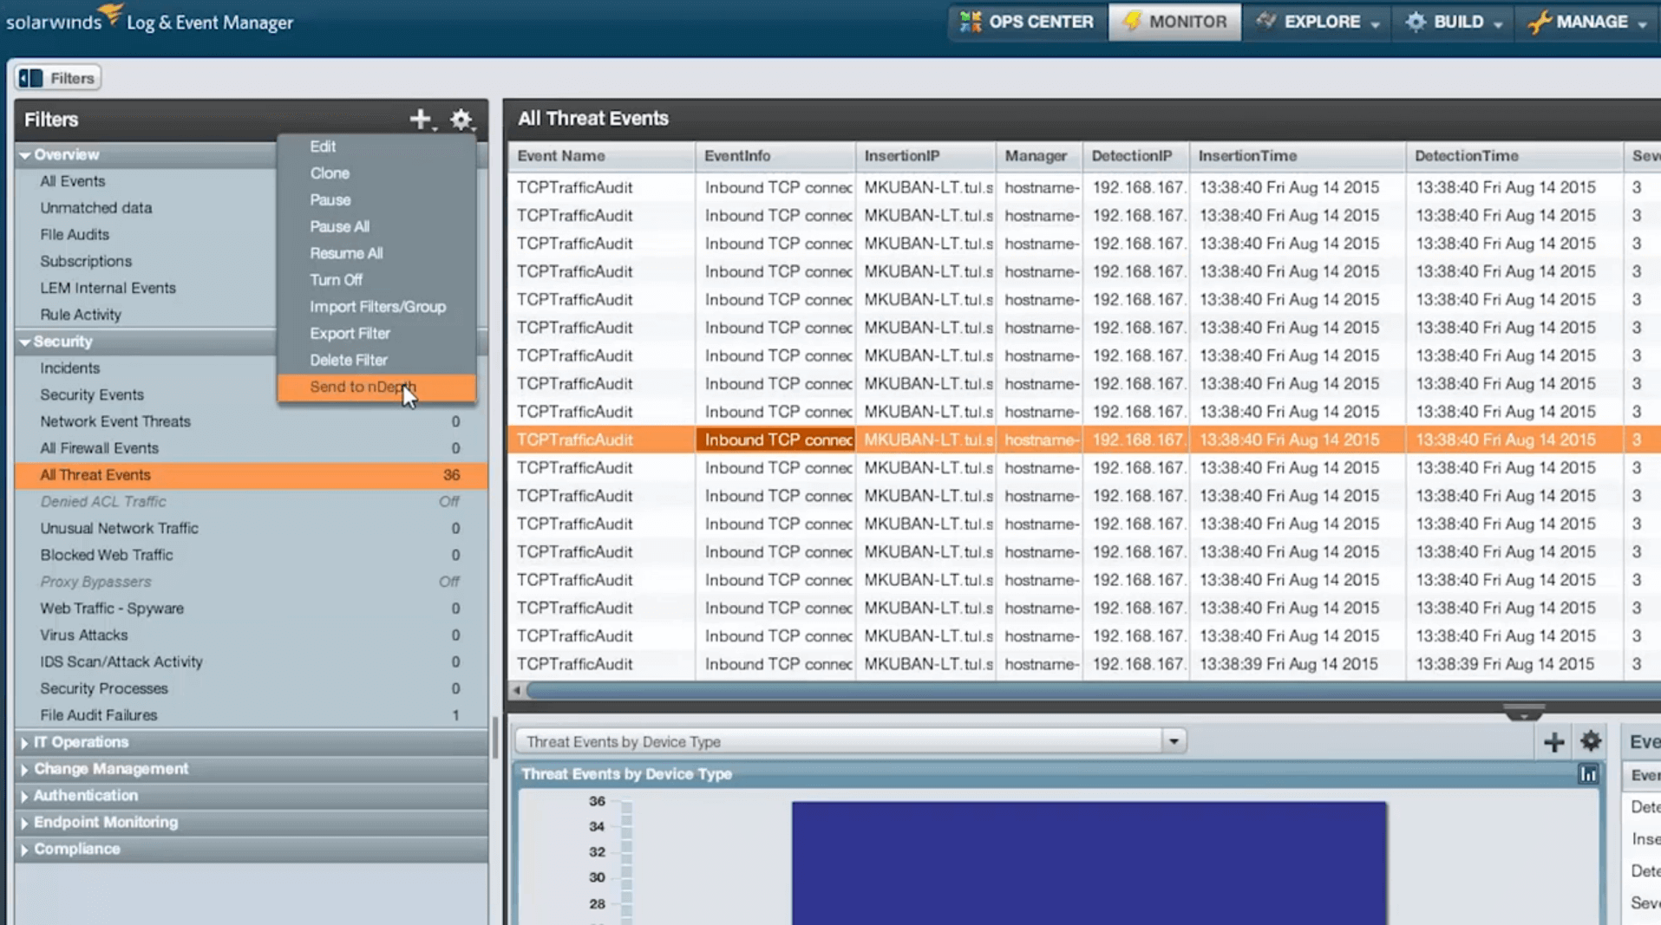
Task: Open the Ops Center view
Action: [x=1027, y=22]
